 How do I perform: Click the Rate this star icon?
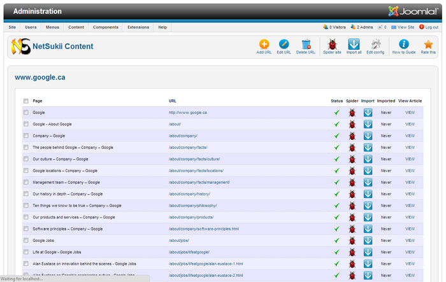428,45
